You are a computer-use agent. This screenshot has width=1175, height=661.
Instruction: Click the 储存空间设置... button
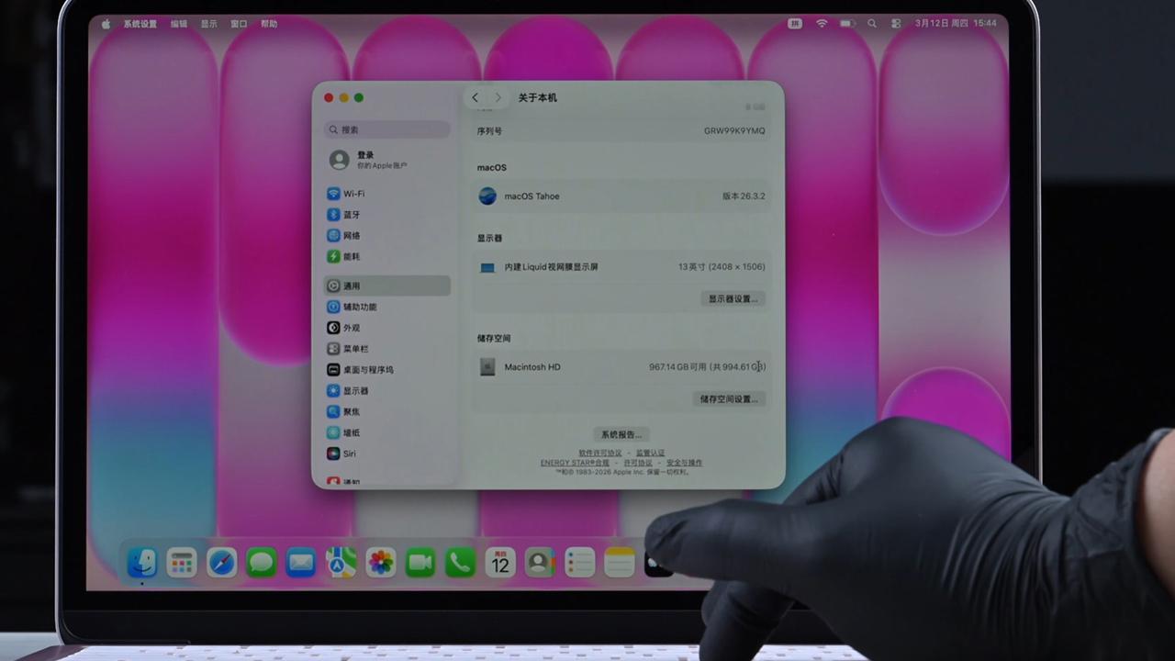click(x=729, y=399)
